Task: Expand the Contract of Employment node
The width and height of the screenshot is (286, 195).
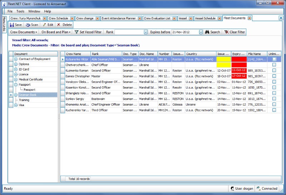Action: tap(16, 59)
